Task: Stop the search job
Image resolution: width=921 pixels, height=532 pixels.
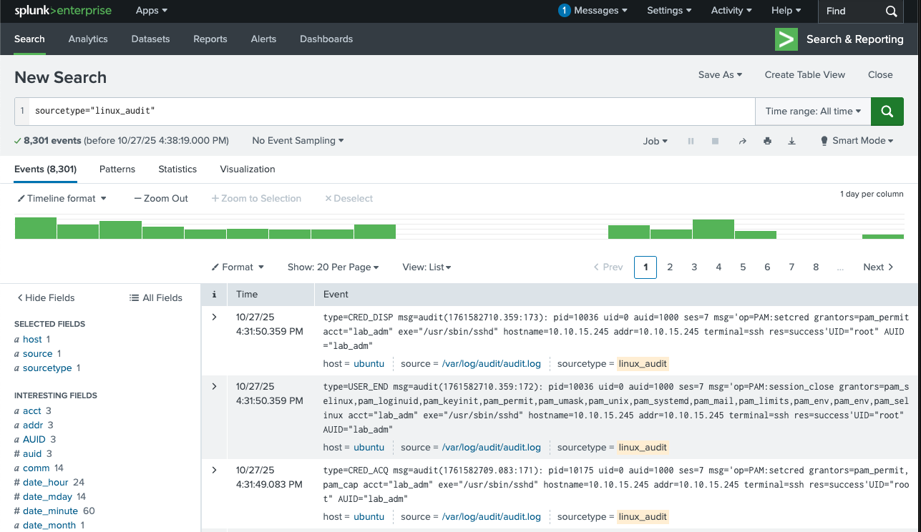Action: (715, 142)
